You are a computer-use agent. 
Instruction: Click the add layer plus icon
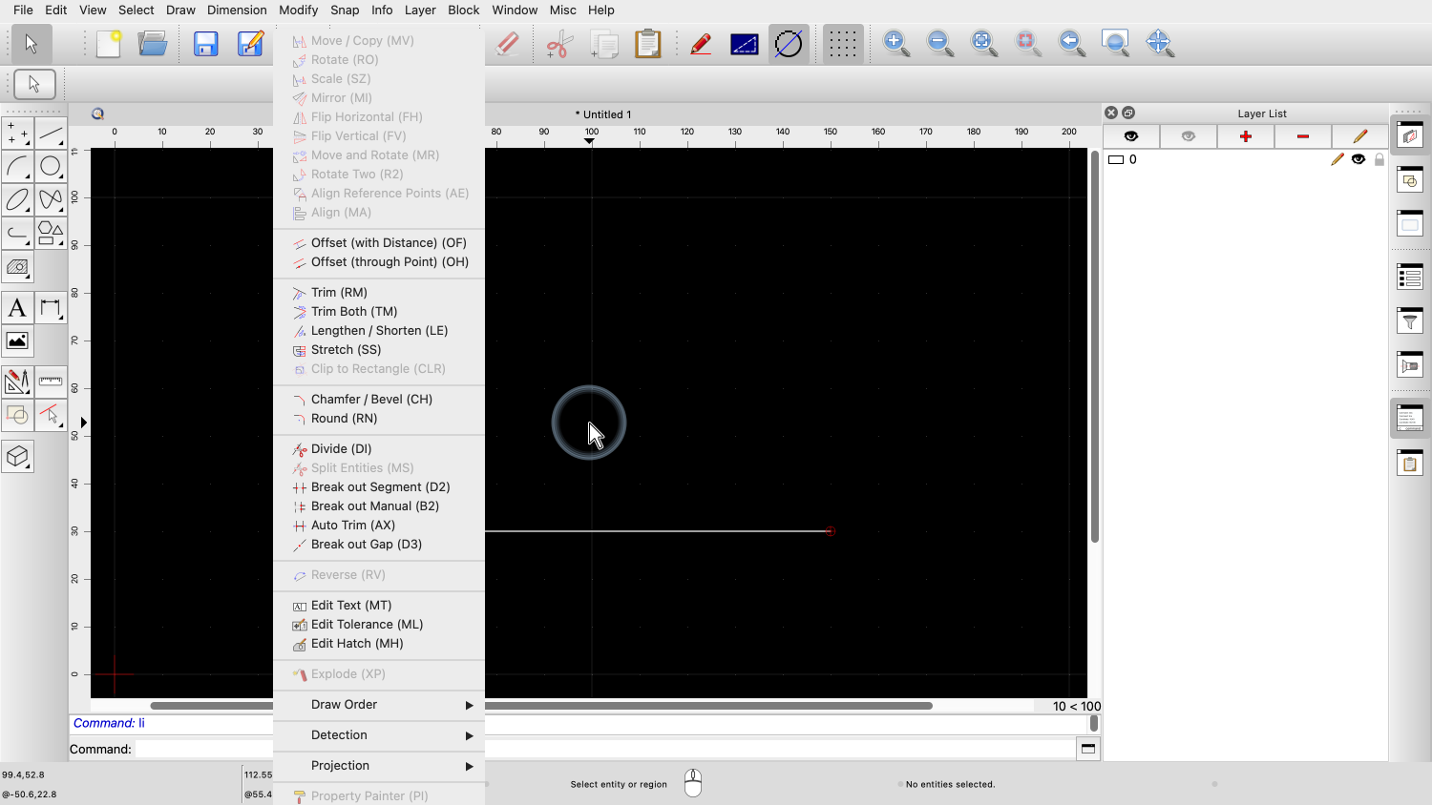(x=1245, y=136)
